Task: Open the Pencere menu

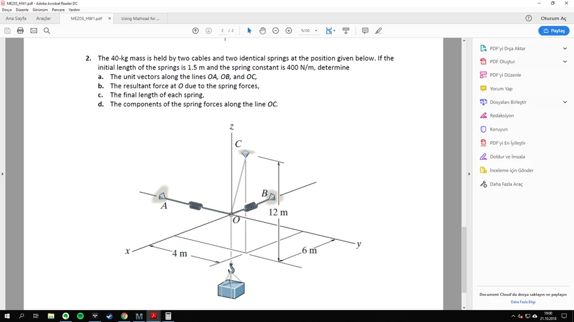Action: (x=58, y=10)
